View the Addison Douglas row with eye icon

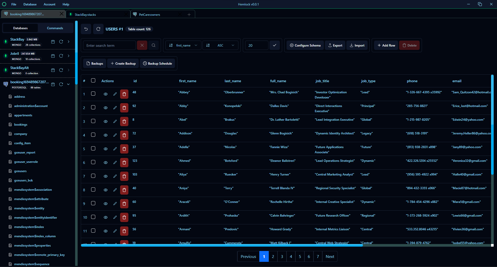tap(106, 135)
